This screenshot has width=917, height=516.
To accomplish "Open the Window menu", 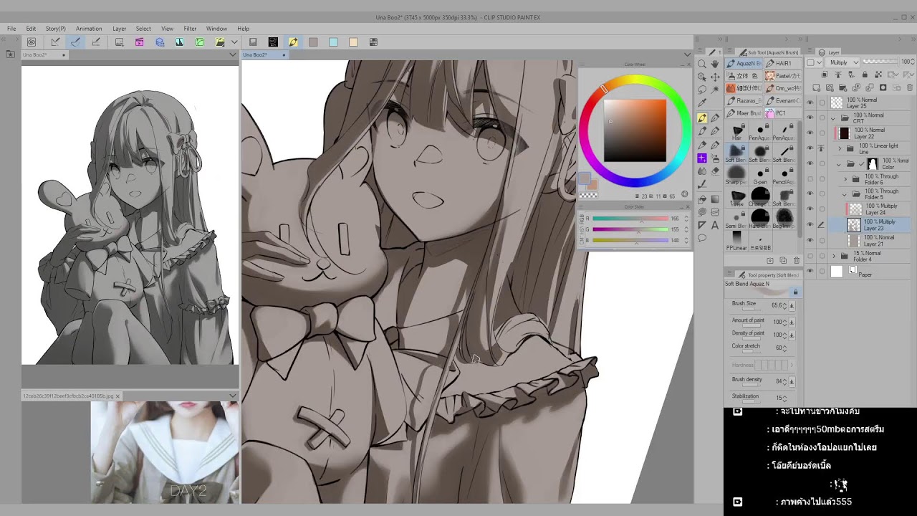I will tap(216, 29).
